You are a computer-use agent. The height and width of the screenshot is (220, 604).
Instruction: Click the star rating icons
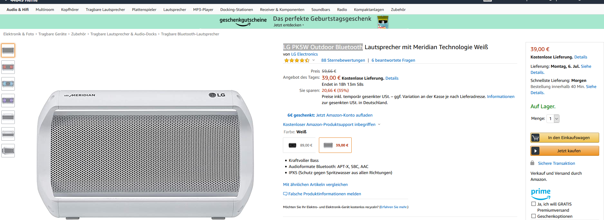coord(296,60)
